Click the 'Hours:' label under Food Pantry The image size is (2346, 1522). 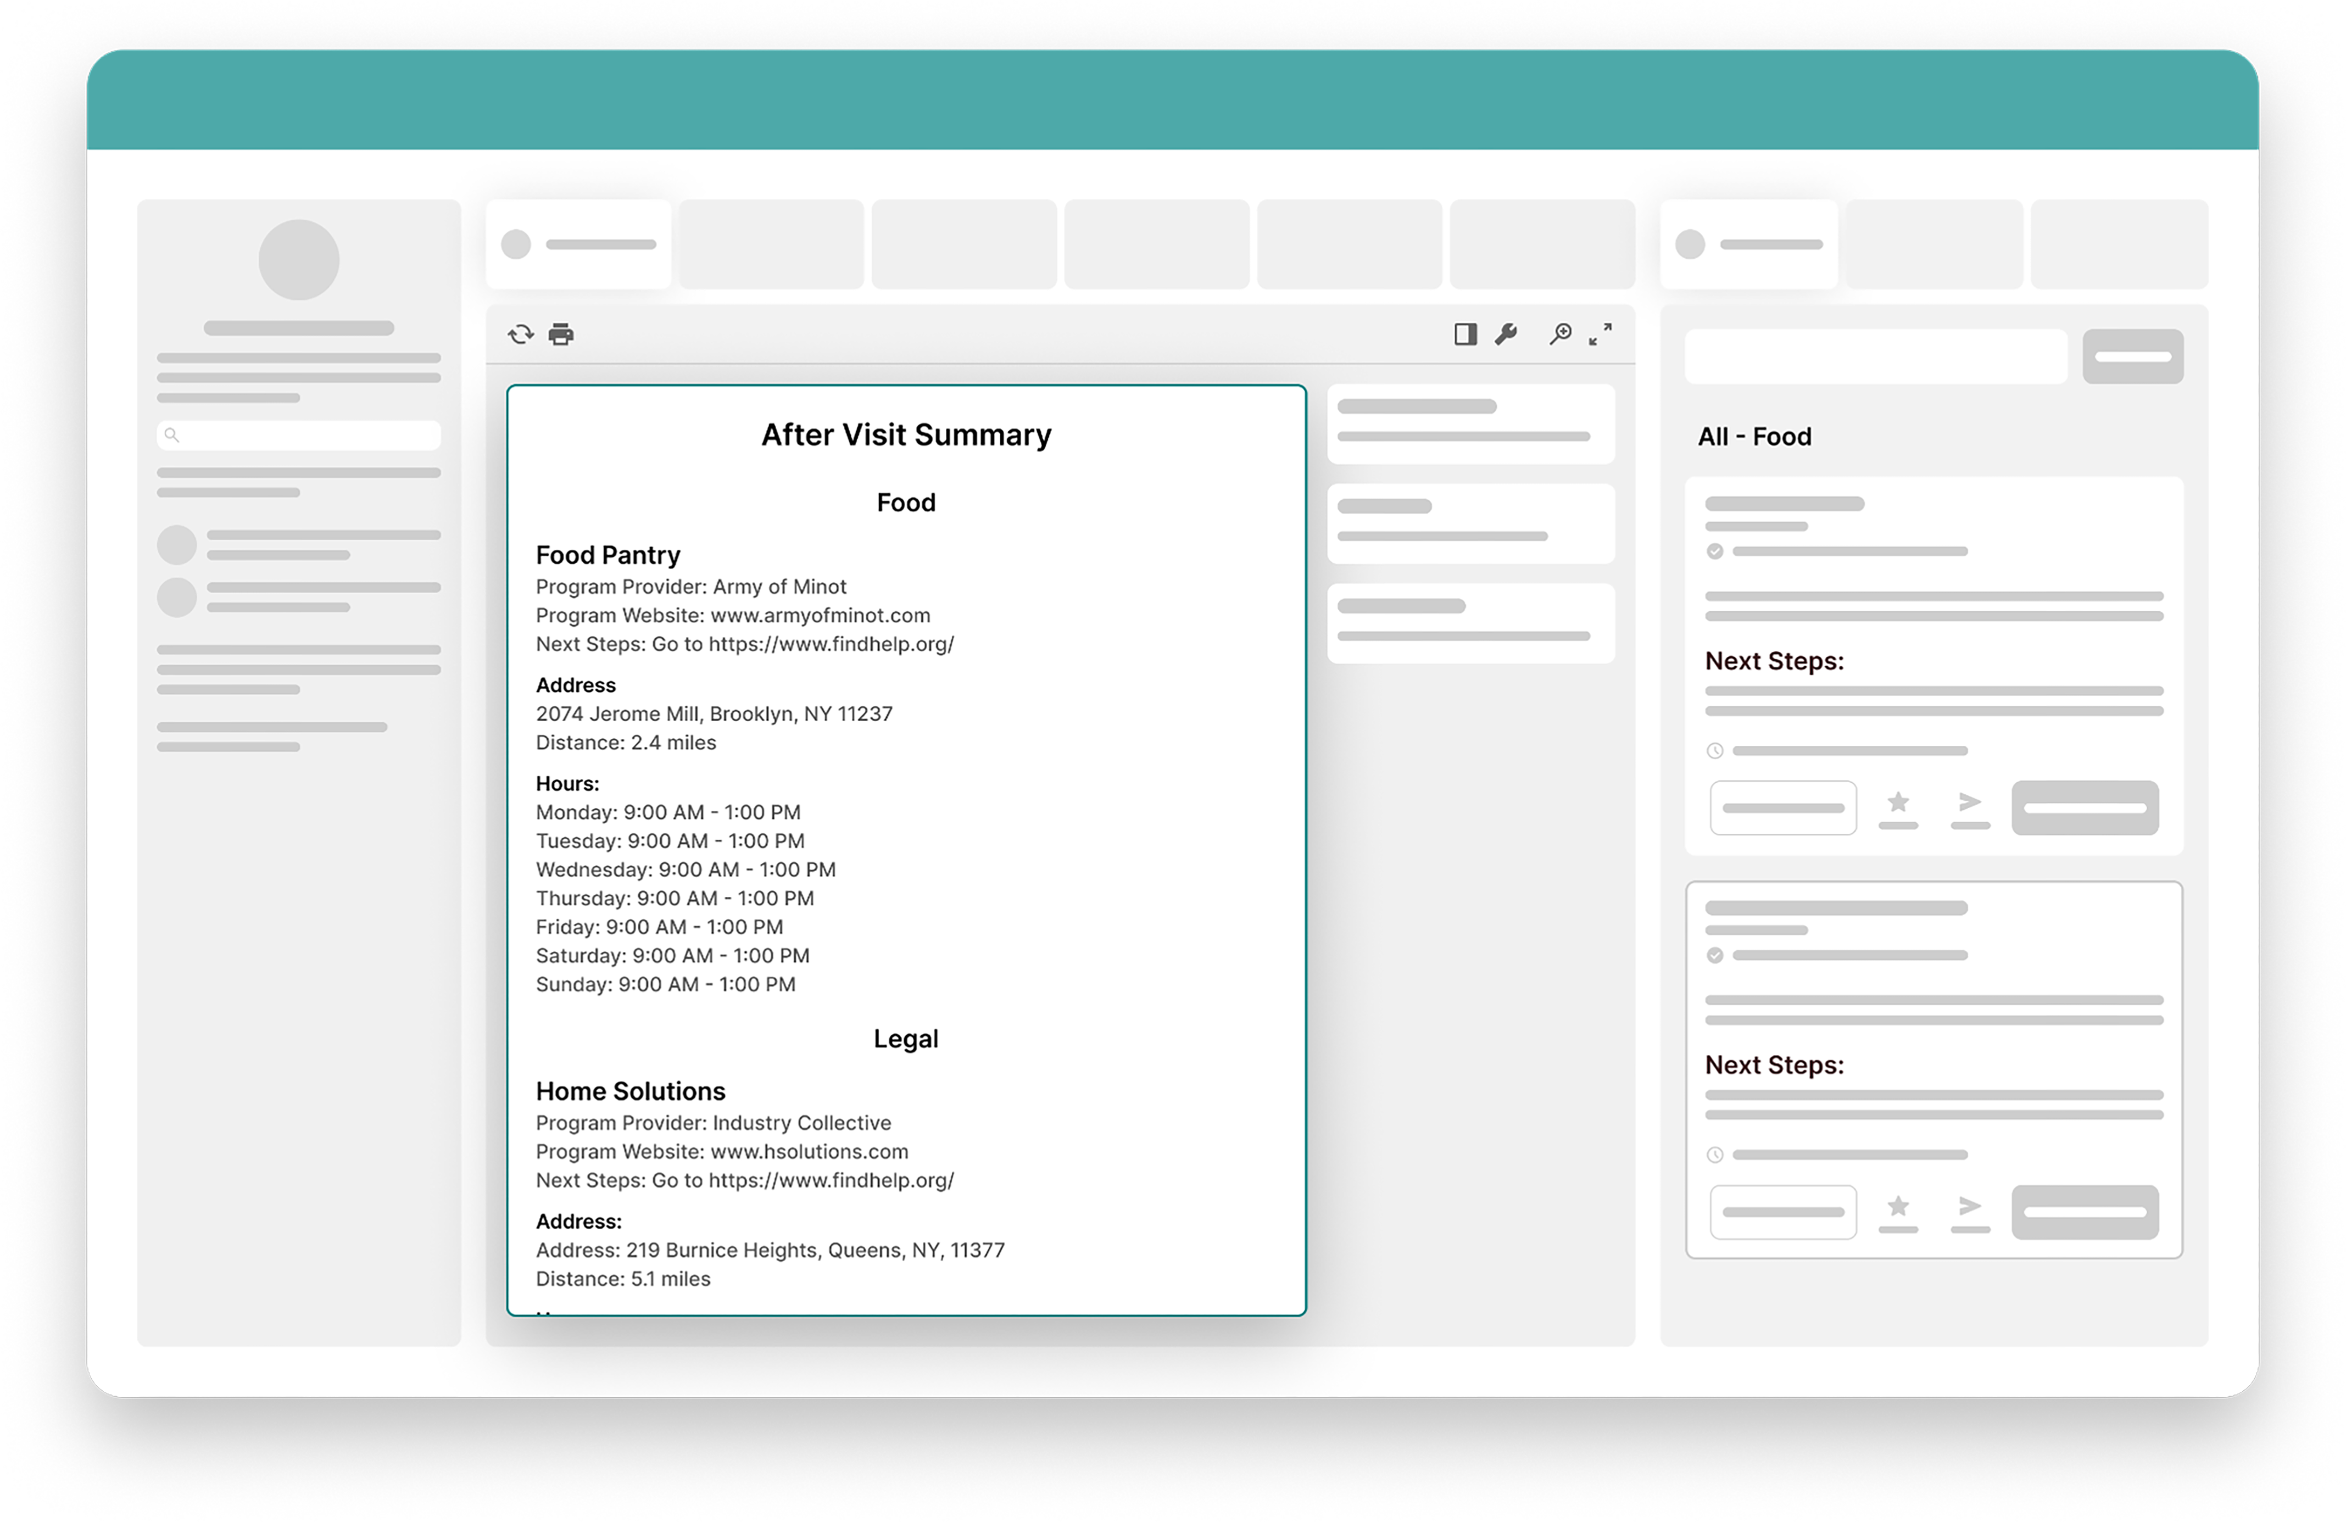(x=567, y=784)
